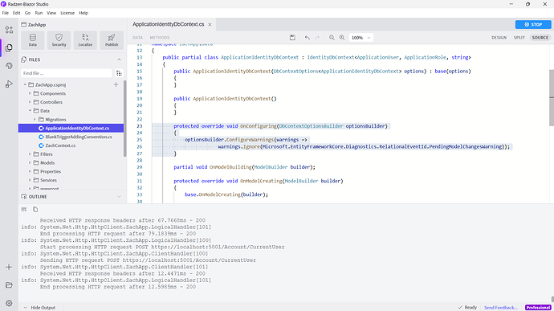Switch to DESIGN view mode
The height and width of the screenshot is (311, 554).
[x=499, y=38]
